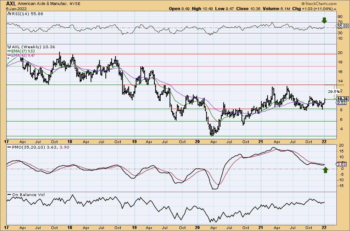The width and height of the screenshot is (350, 231).
Task: Click the 10.36 last-price tag on axis
Action: [x=342, y=99]
